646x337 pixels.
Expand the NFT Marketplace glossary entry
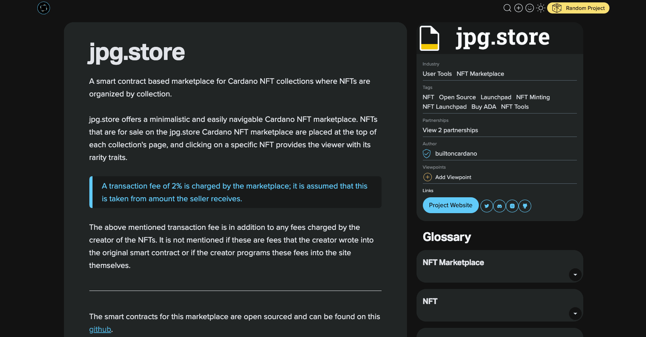point(575,275)
